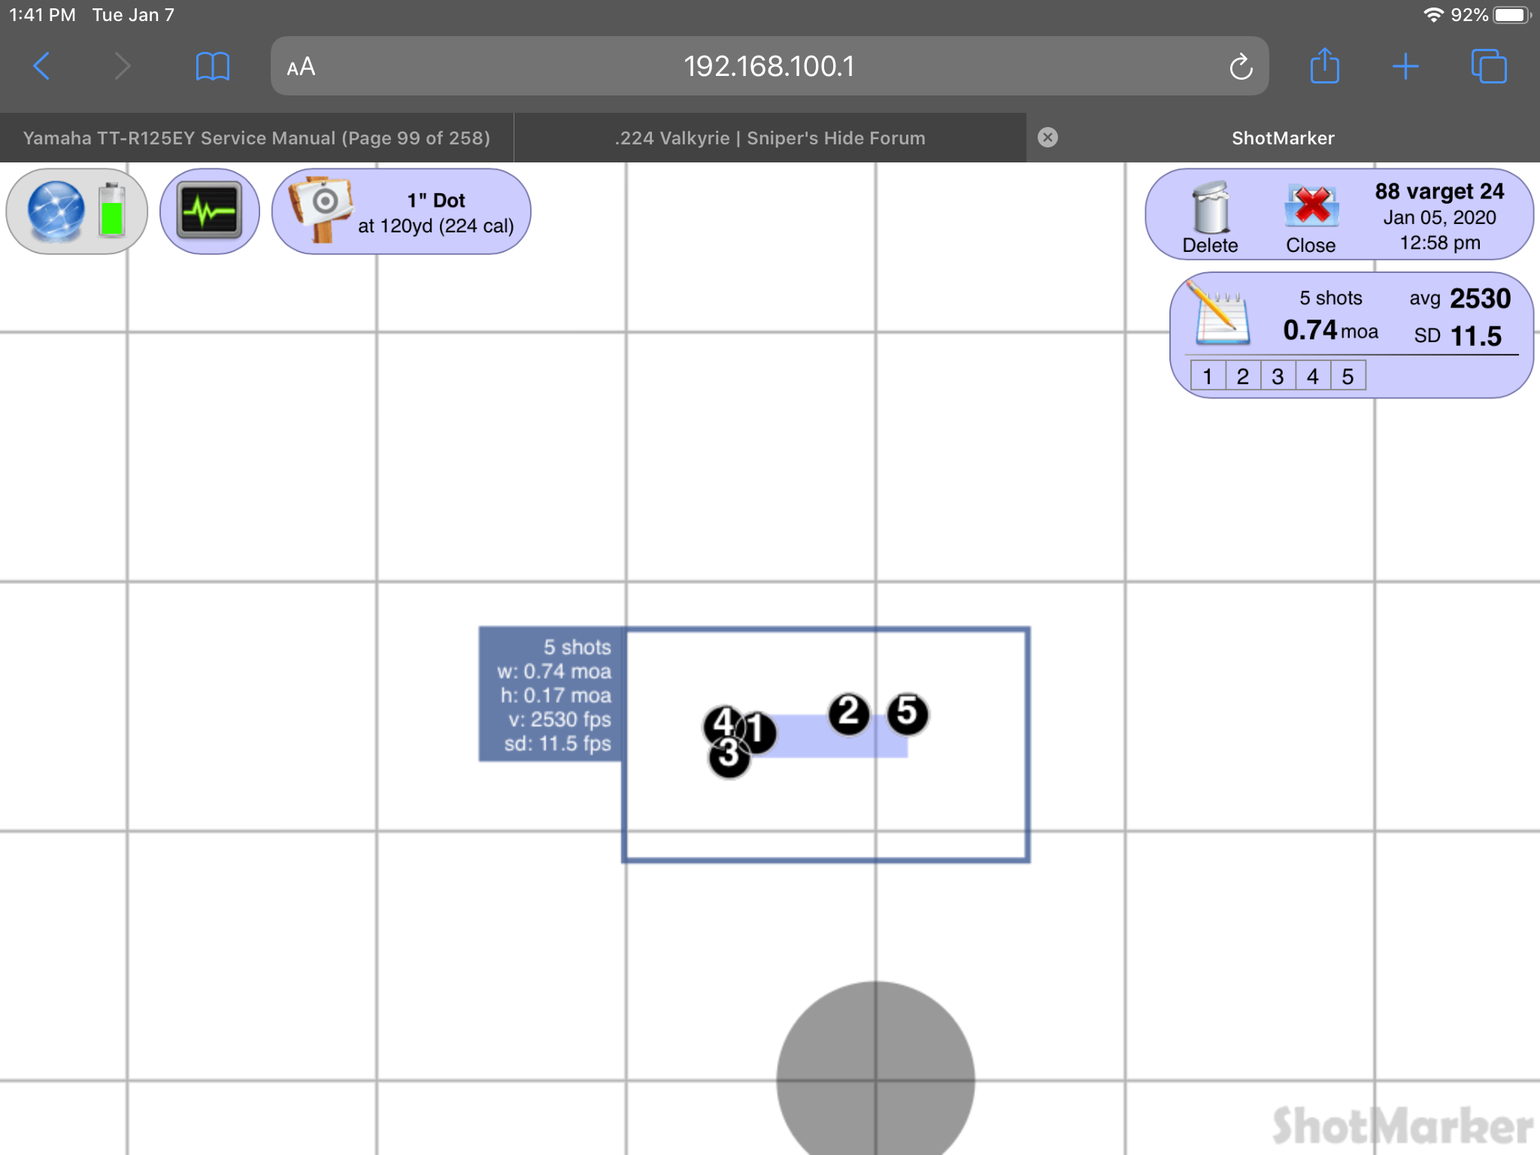Select shot 5 in shot list
This screenshot has height=1155, width=1540.
pyautogui.click(x=1347, y=376)
